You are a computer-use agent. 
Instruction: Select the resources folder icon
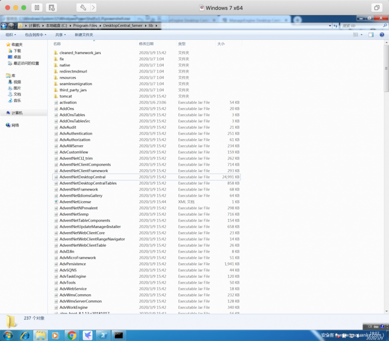coord(56,77)
